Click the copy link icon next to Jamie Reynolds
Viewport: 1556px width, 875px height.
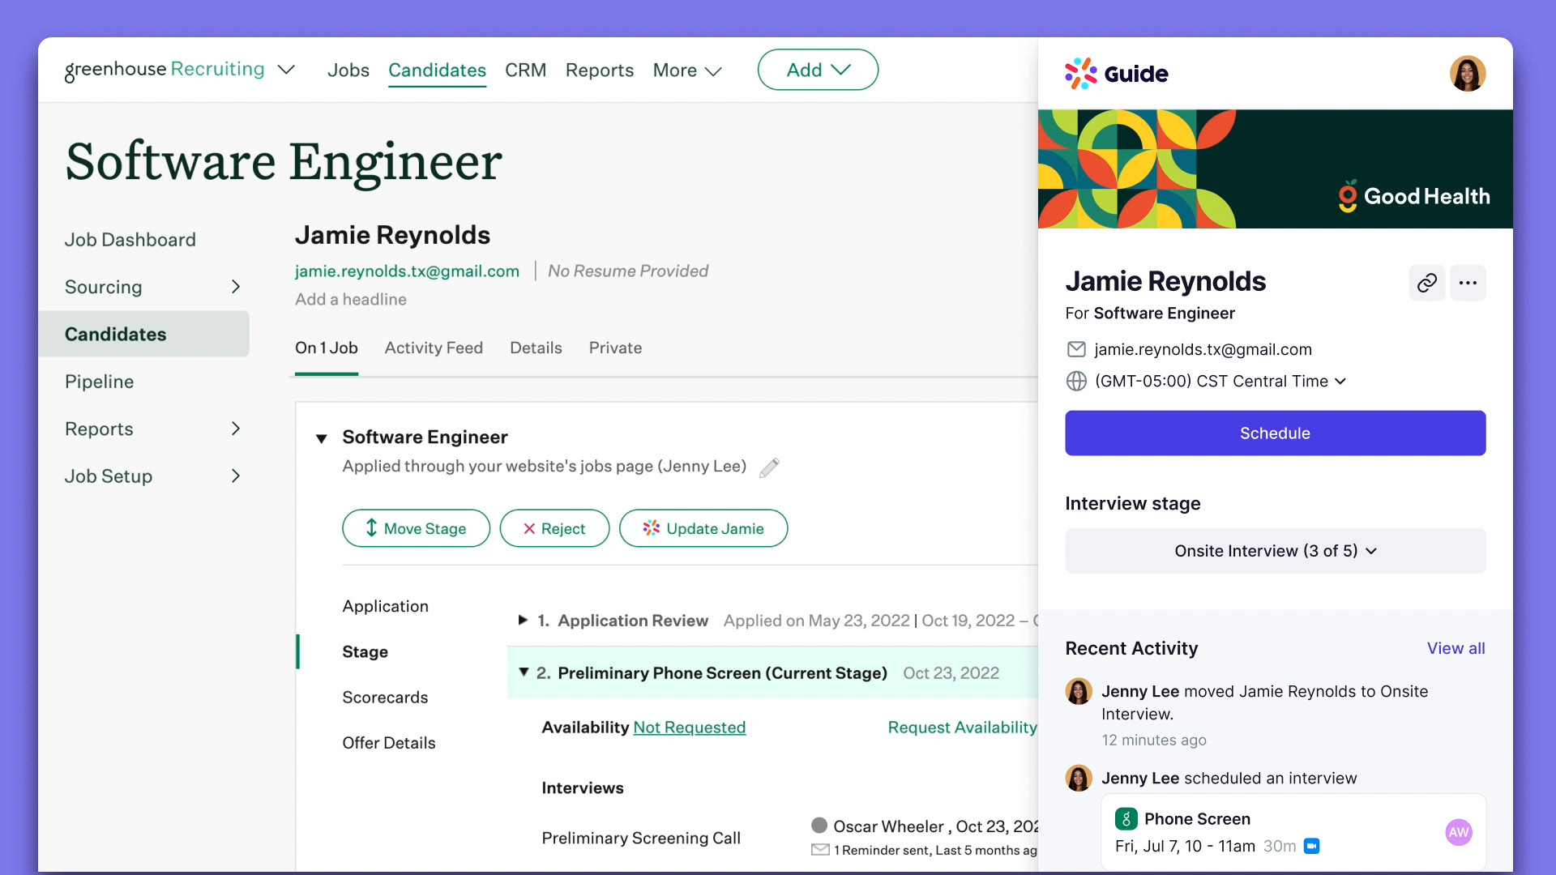(x=1426, y=283)
